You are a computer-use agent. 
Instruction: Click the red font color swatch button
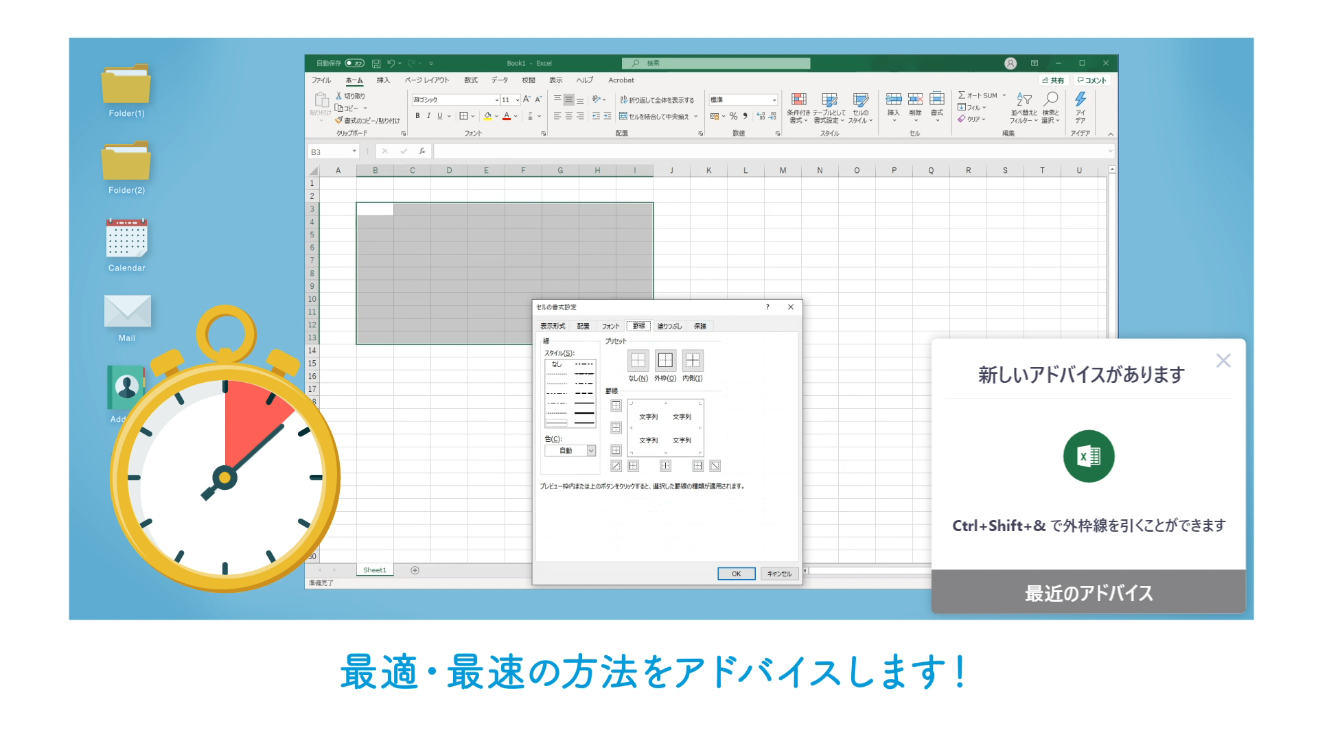pos(507,116)
